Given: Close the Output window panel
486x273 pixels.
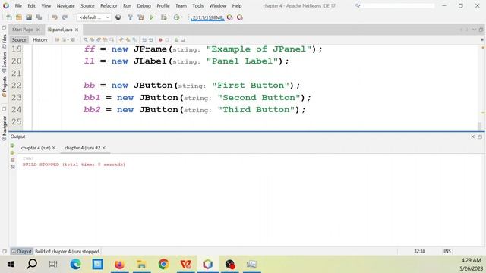Looking at the screenshot, I should point(472,136).
